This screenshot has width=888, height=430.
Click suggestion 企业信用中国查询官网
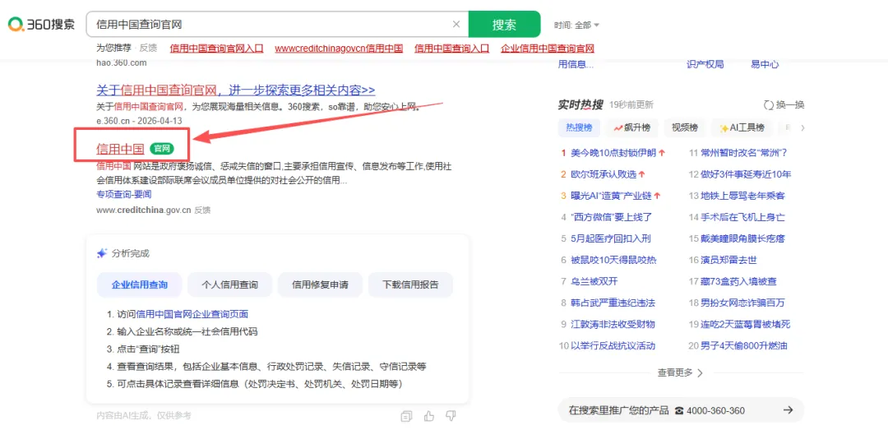pos(548,49)
